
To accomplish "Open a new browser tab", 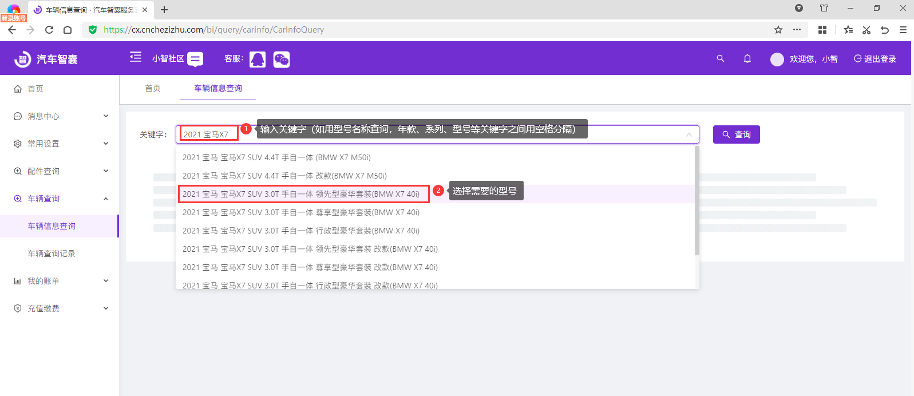I will [164, 10].
